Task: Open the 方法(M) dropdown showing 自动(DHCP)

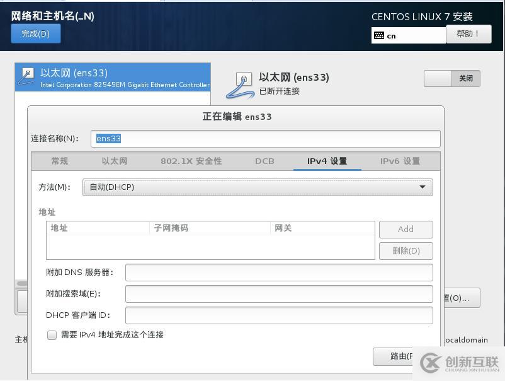Action: [x=258, y=187]
